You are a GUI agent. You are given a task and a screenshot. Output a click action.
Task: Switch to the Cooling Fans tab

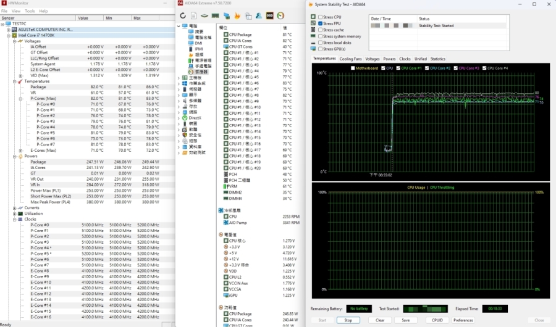(350, 59)
